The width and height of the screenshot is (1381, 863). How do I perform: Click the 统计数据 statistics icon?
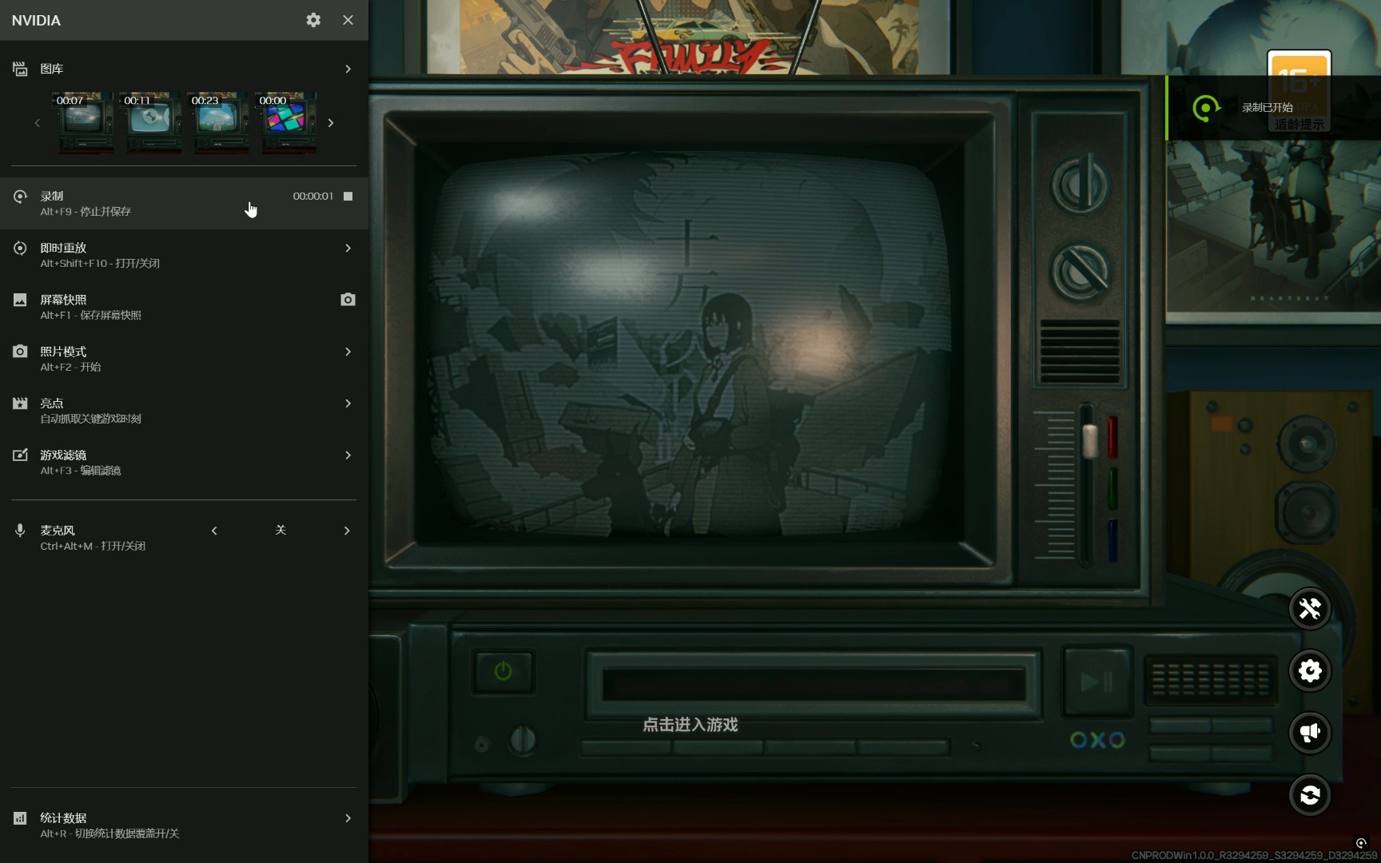coord(20,818)
